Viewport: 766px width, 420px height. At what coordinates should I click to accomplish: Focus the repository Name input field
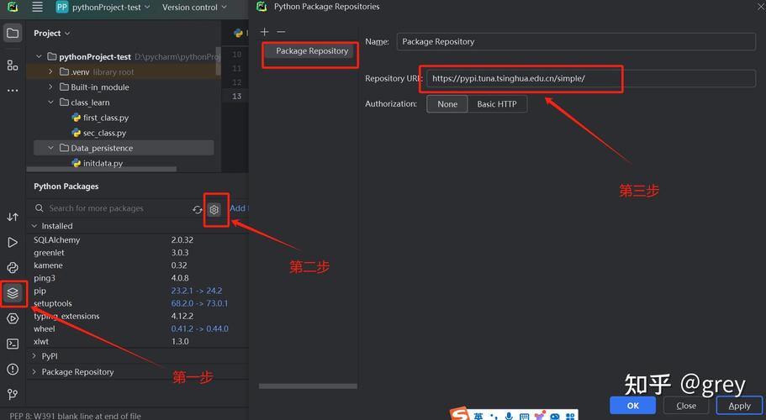pos(576,41)
